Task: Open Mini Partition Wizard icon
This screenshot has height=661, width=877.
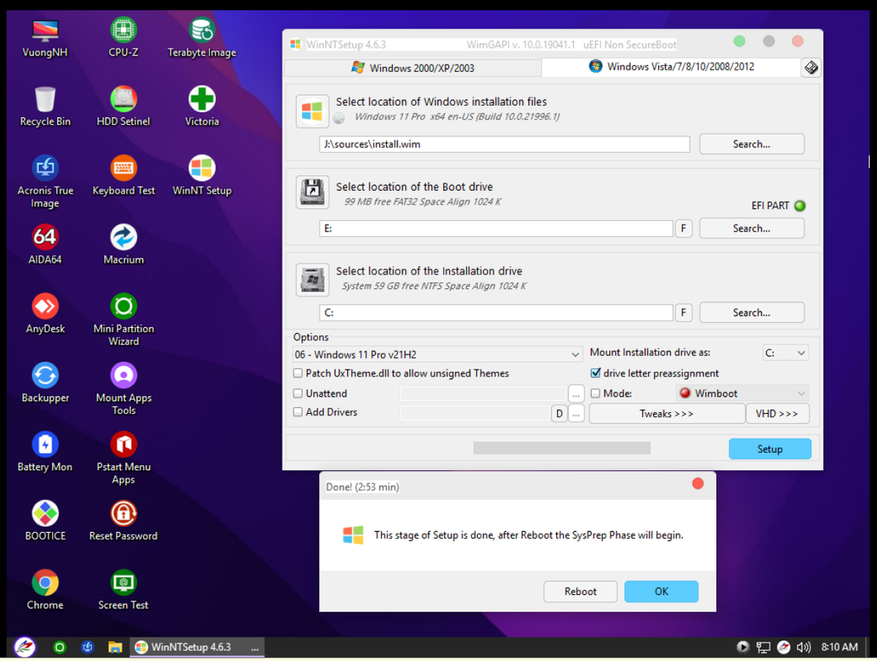Action: [123, 320]
